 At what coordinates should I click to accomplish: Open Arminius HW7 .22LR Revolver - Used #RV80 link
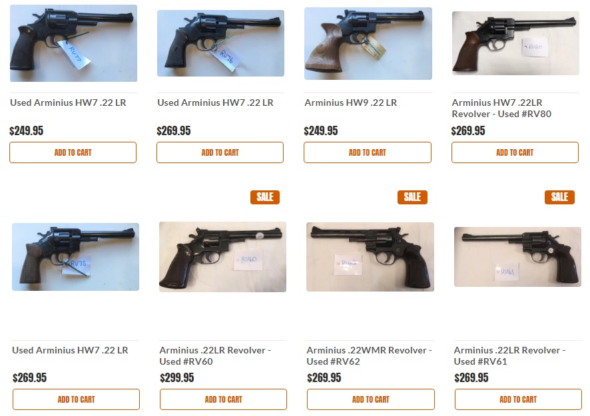(x=501, y=108)
